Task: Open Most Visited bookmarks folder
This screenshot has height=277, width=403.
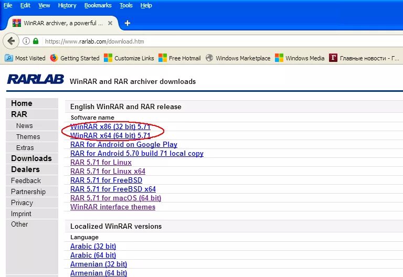Action: point(25,58)
